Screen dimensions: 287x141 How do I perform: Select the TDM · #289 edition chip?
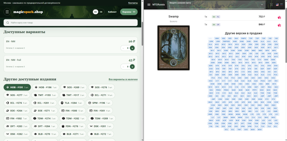click(x=102, y=119)
